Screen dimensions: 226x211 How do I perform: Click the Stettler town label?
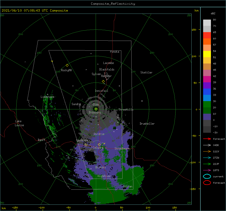pos(146,73)
